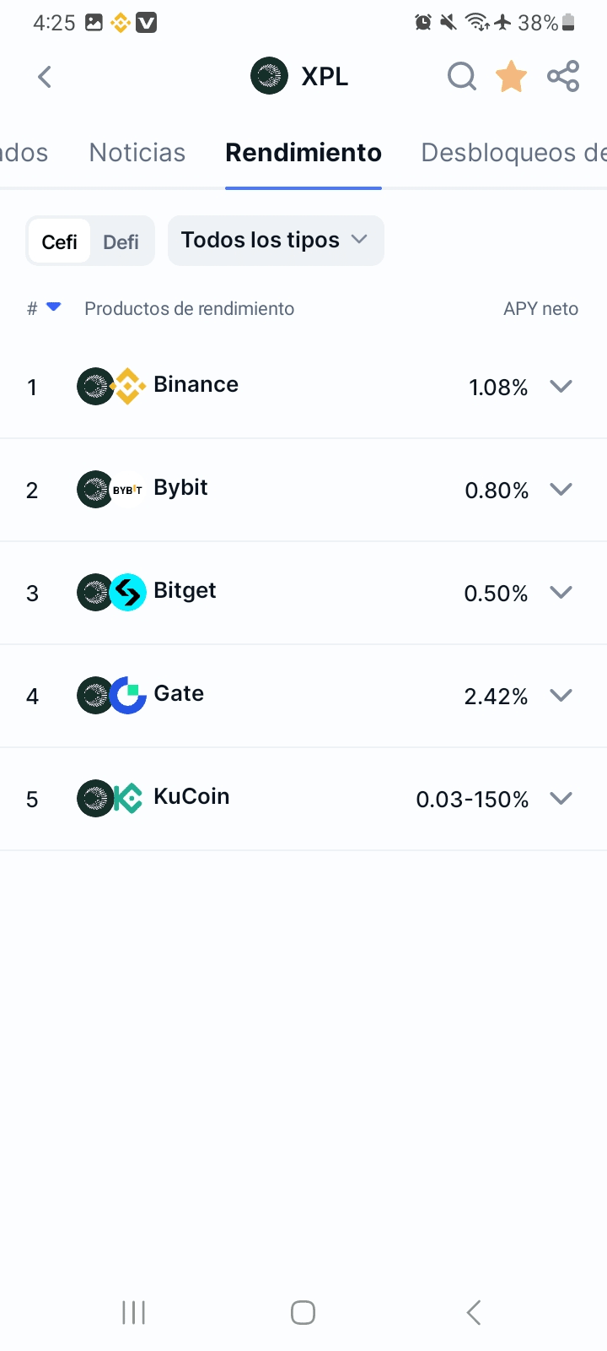Tap the share icon

563,76
